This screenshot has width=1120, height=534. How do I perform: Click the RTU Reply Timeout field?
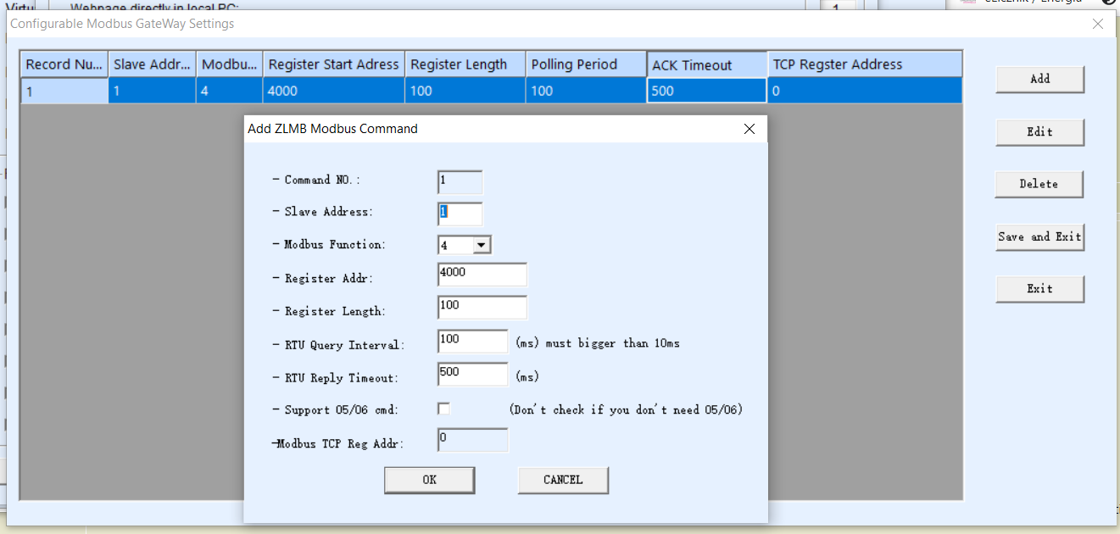pyautogui.click(x=472, y=373)
